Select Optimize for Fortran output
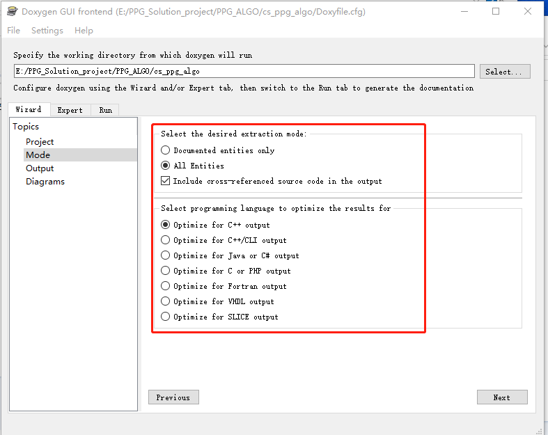The height and width of the screenshot is (435, 548). [224, 286]
